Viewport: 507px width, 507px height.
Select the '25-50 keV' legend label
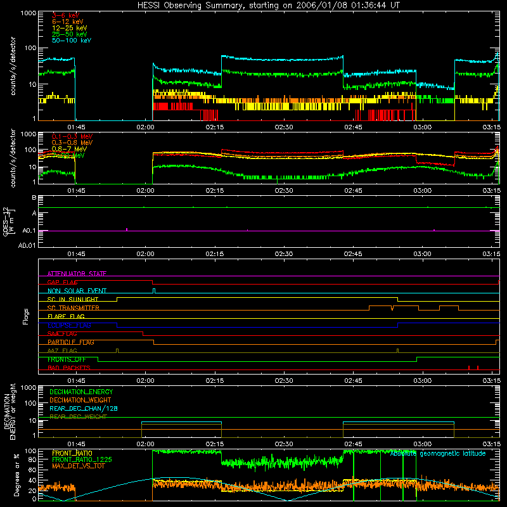[69, 34]
